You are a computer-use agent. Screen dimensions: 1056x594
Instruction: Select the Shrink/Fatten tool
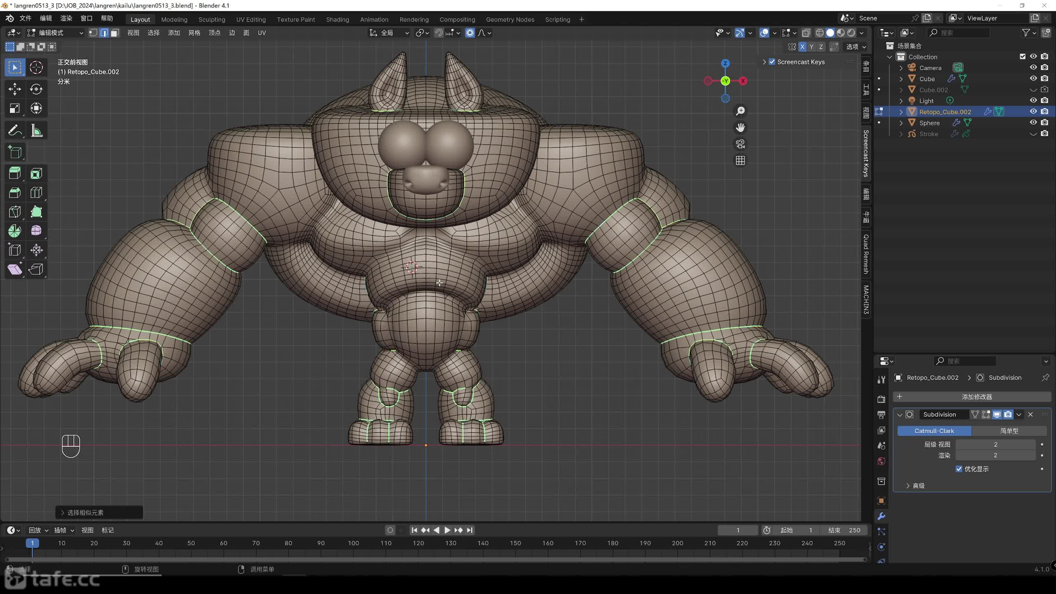(x=36, y=250)
